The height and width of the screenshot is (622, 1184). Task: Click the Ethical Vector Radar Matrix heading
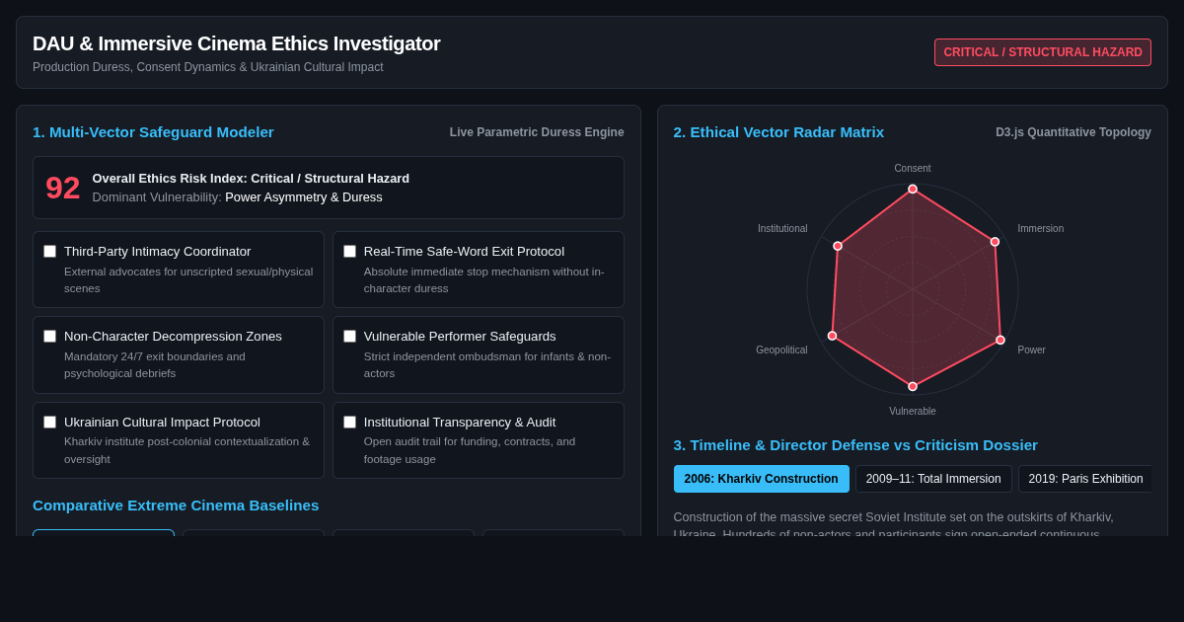pos(778,132)
